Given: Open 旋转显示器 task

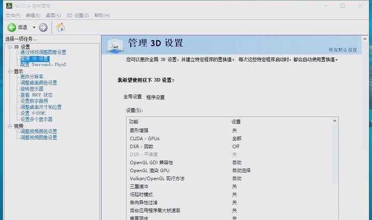Looking at the screenshot, I should coord(32,89).
